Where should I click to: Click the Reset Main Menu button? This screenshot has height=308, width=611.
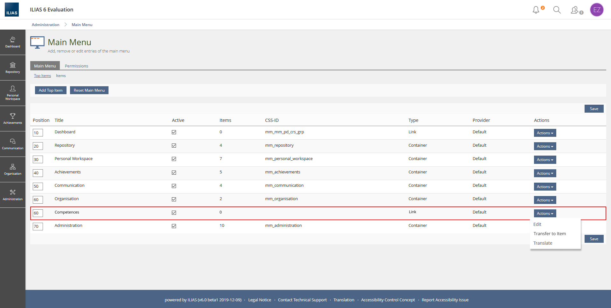pos(89,90)
